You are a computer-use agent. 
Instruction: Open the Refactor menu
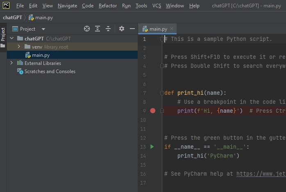(107, 6)
